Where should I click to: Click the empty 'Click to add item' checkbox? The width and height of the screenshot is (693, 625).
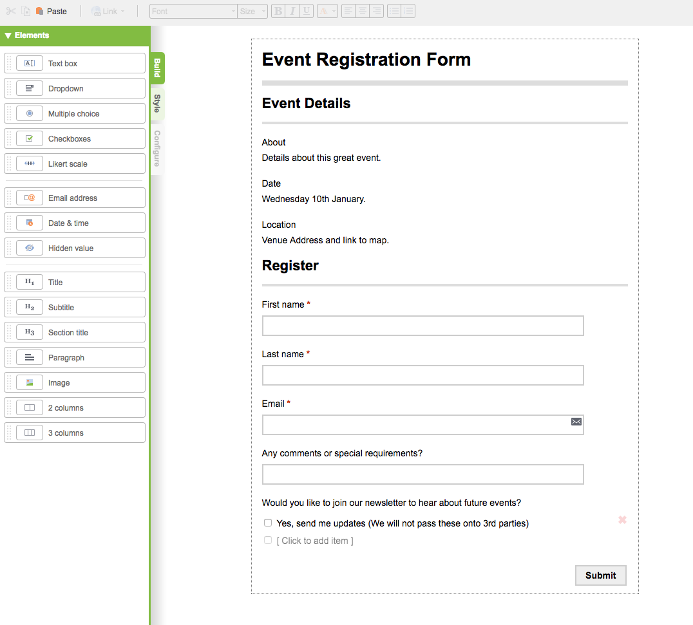pos(268,541)
